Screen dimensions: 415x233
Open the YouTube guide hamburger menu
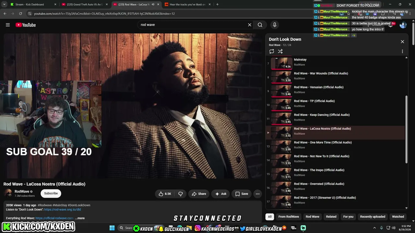(x=8, y=25)
